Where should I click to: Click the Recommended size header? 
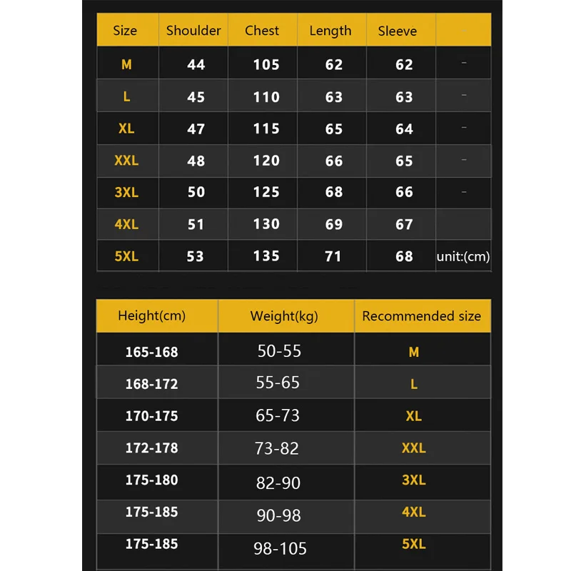coord(421,316)
